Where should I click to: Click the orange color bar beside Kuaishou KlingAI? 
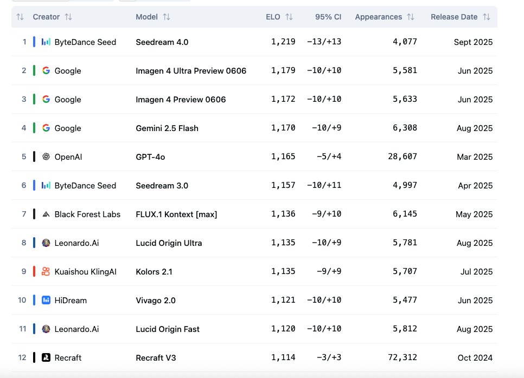(x=34, y=271)
